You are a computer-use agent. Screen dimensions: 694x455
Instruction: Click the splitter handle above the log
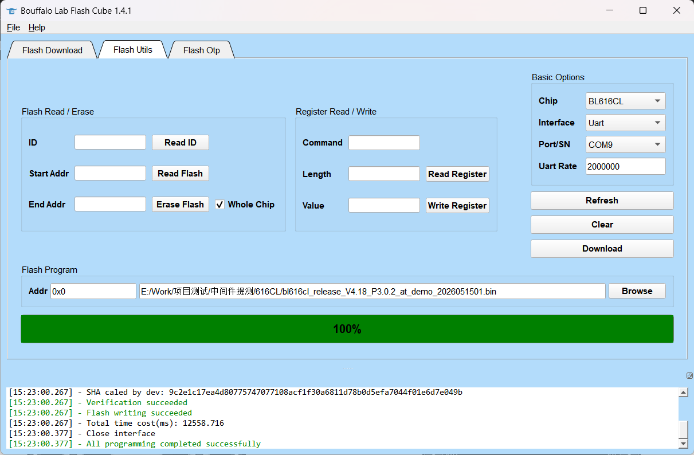click(347, 368)
